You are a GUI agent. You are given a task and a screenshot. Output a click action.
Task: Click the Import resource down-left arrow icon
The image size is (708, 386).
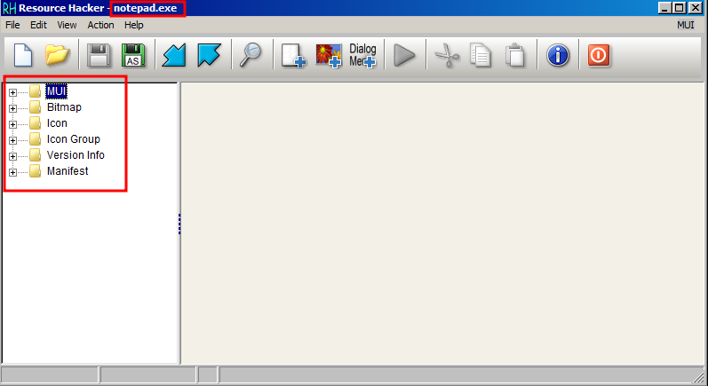(x=174, y=55)
